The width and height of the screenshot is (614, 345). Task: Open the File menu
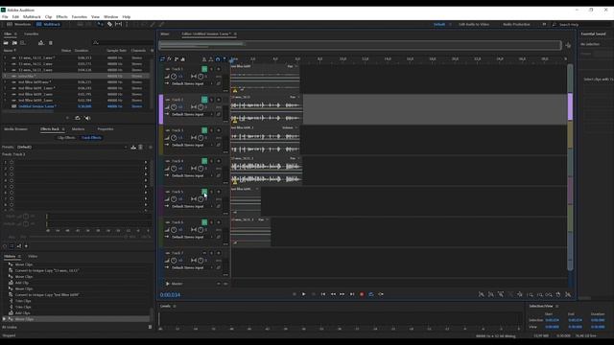click(5, 17)
